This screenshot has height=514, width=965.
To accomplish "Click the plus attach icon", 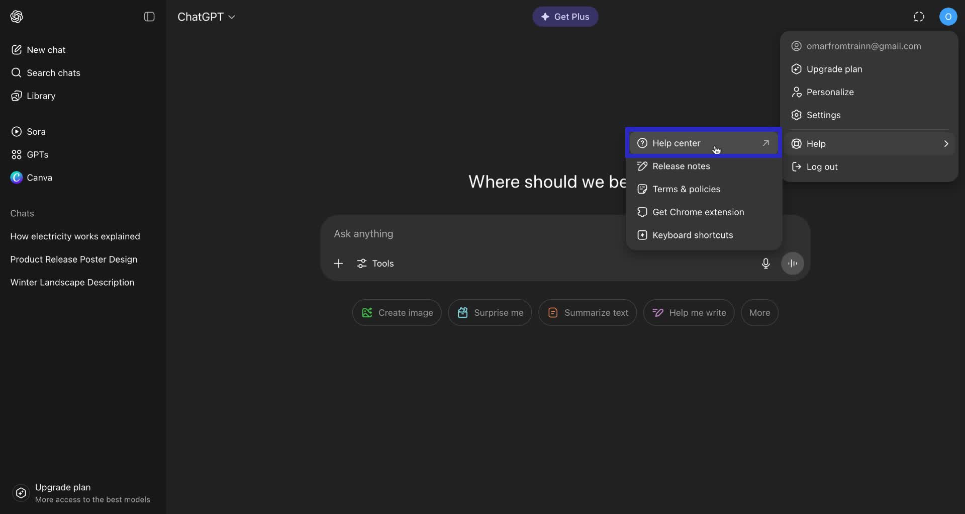I will coord(338,264).
